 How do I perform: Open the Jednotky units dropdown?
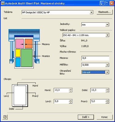107,25
